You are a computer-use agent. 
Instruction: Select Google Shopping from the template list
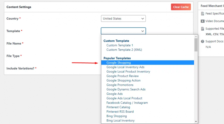point(118,63)
